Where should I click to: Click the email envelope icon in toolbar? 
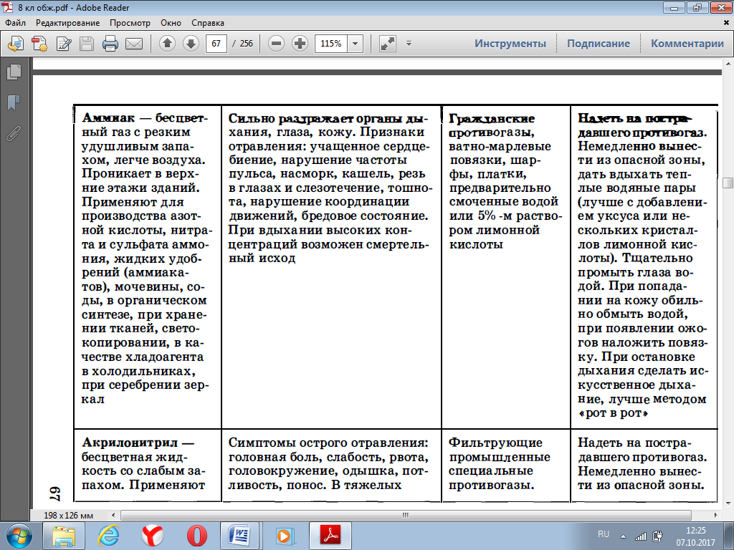point(133,44)
